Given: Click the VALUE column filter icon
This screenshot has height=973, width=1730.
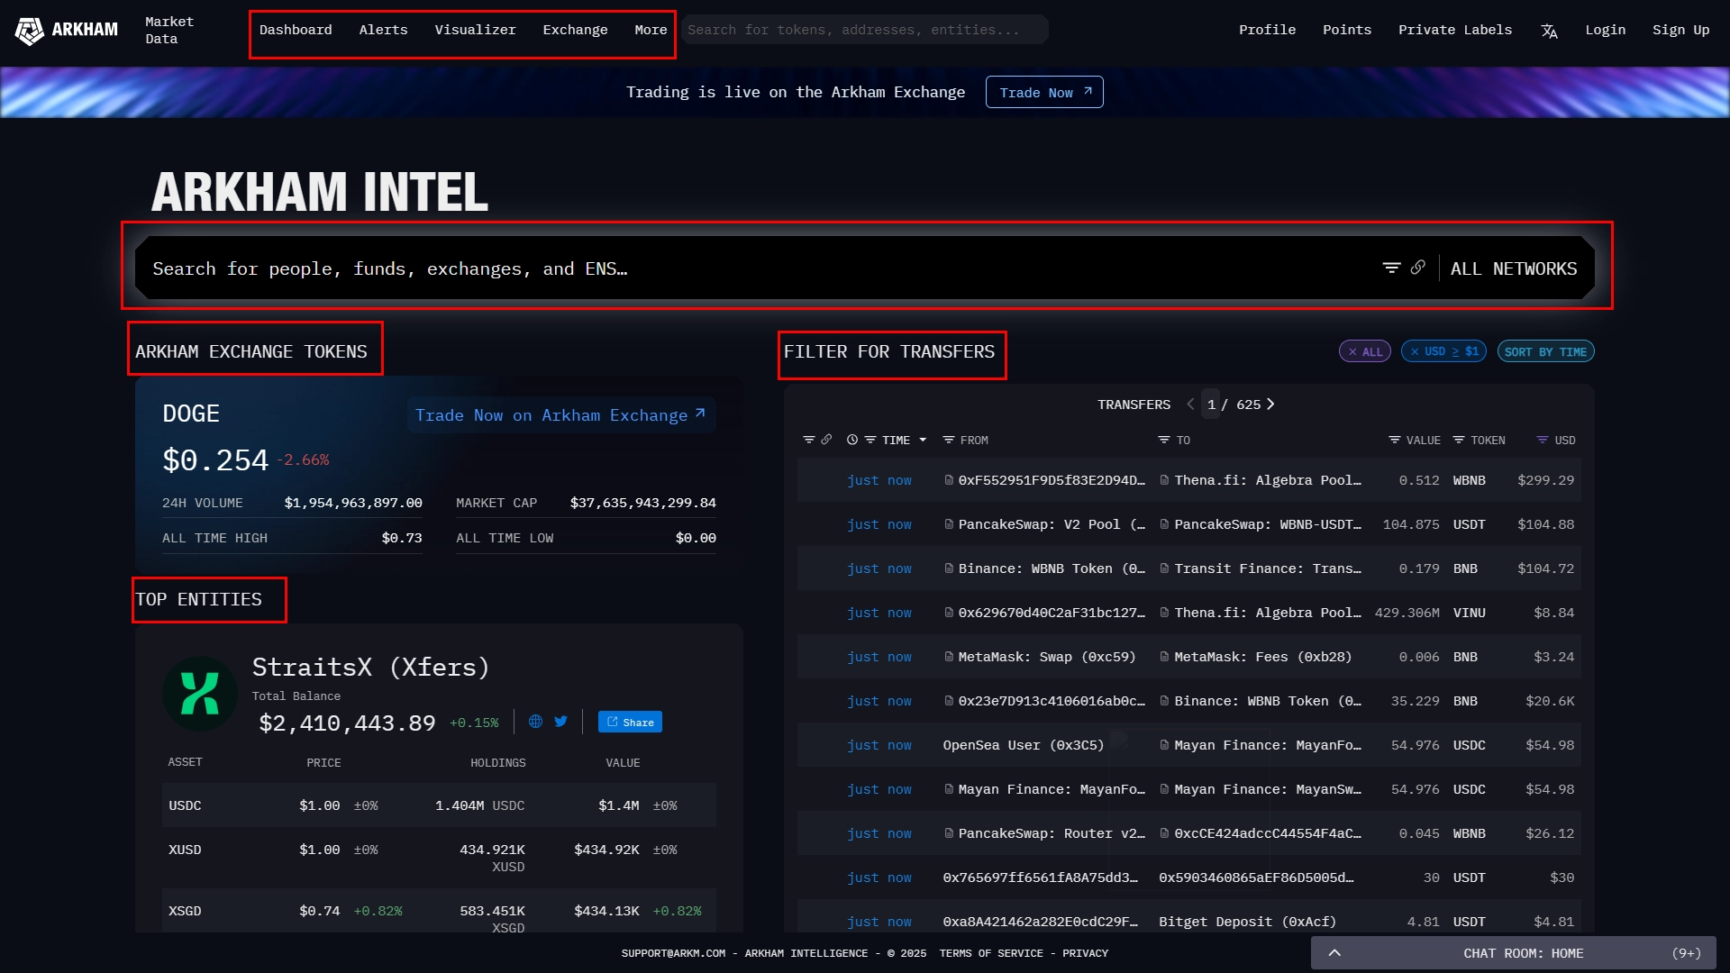Looking at the screenshot, I should point(1394,440).
